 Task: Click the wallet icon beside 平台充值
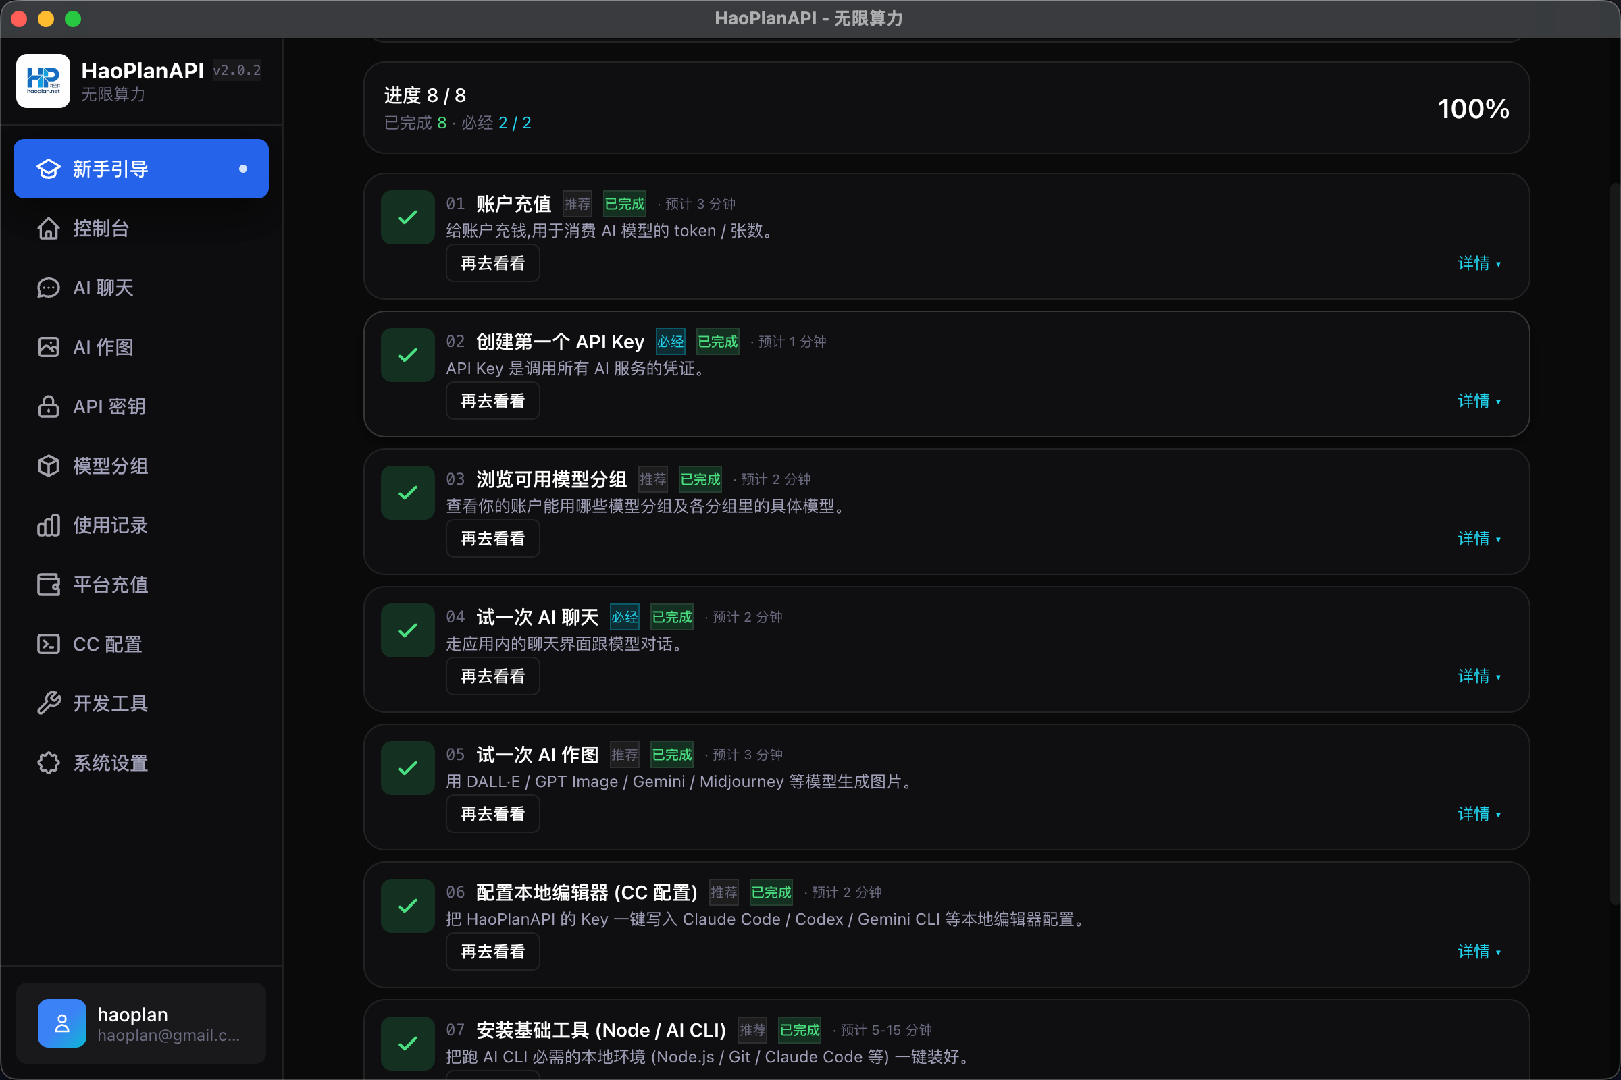(48, 585)
